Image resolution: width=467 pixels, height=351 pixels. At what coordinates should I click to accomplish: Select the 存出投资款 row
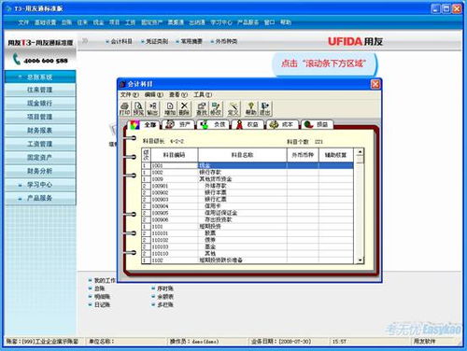pyautogui.click(x=248, y=219)
